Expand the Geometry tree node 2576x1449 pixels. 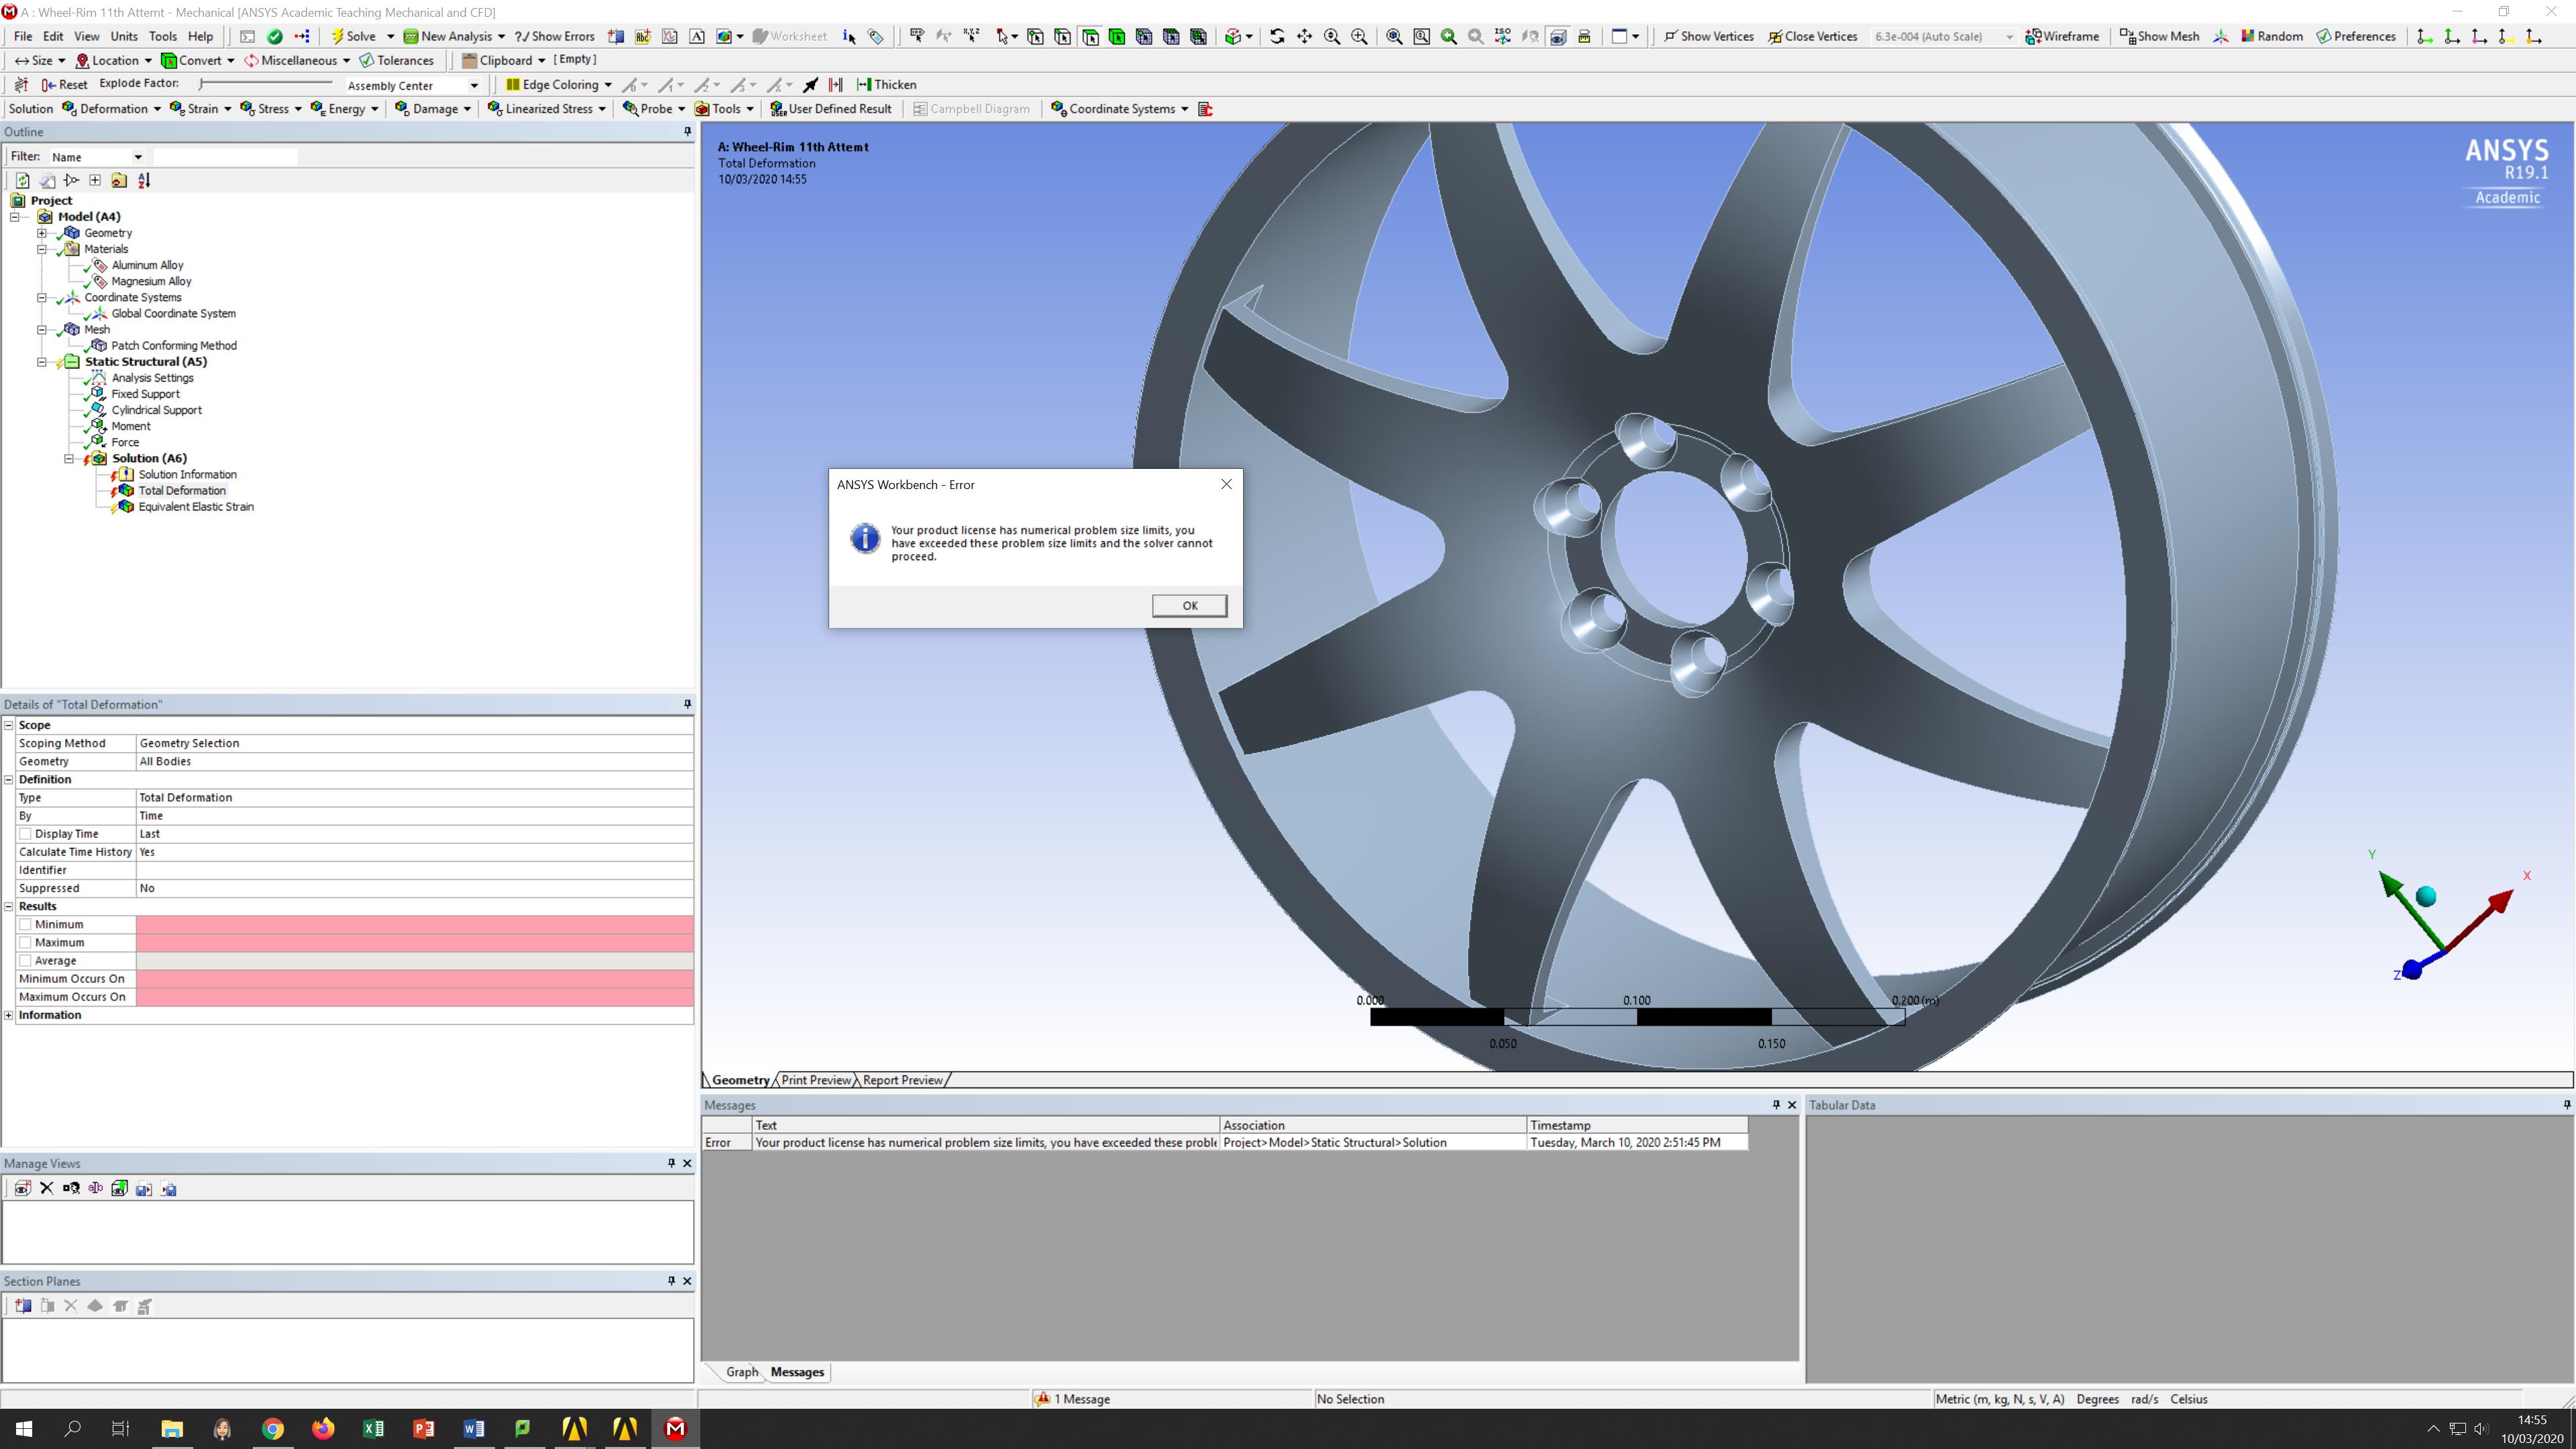pos(42,233)
